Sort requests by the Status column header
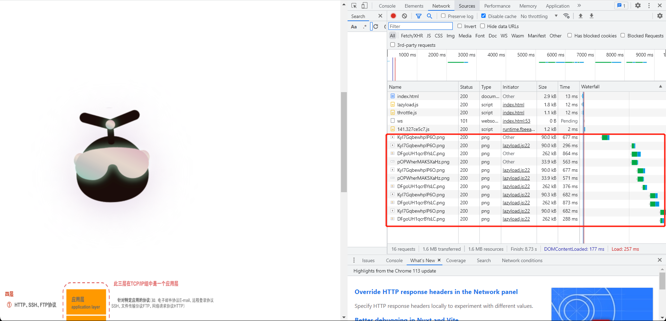Image resolution: width=666 pixels, height=321 pixels. tap(468, 87)
